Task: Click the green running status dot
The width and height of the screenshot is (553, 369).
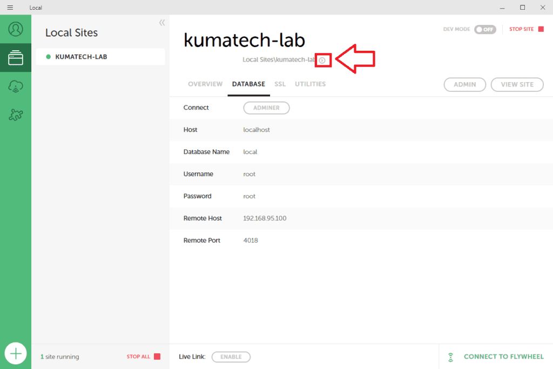Action: (x=48, y=57)
